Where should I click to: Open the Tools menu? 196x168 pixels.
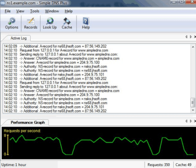34,11
